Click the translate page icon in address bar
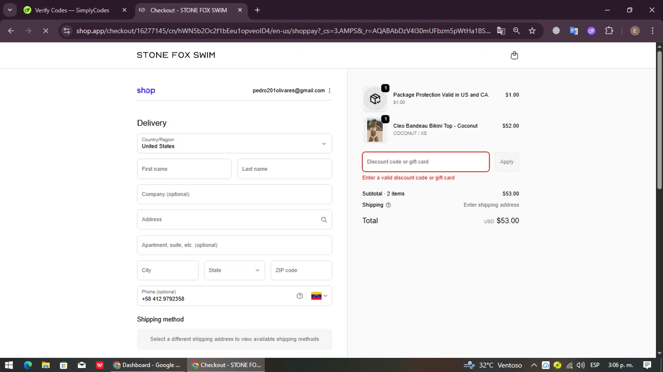 pyautogui.click(x=501, y=31)
